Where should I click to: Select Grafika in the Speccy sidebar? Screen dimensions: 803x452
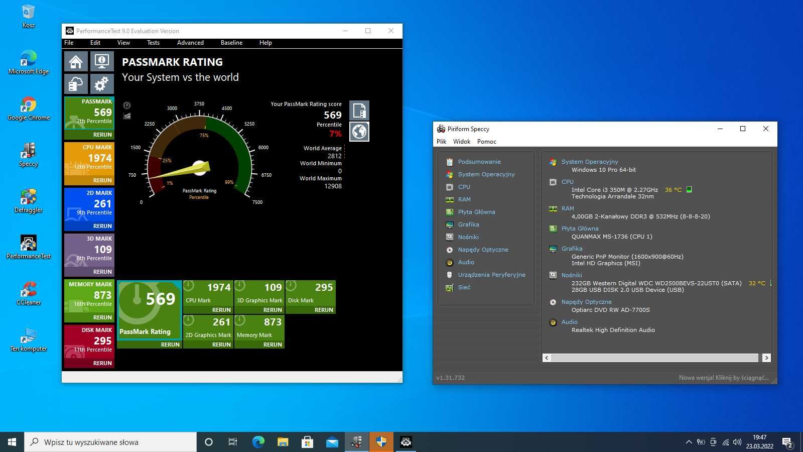tap(468, 224)
